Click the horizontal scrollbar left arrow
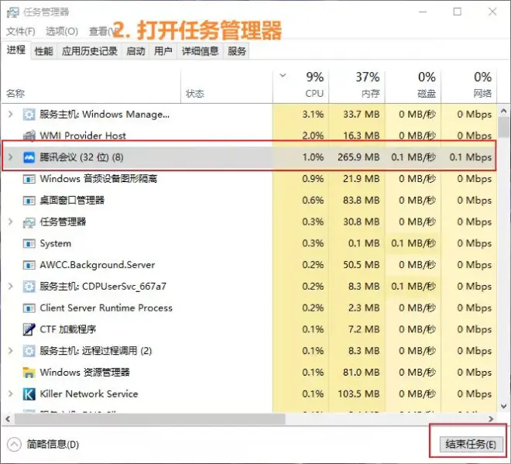Viewport: 511px width, 464px height. (x=8, y=419)
